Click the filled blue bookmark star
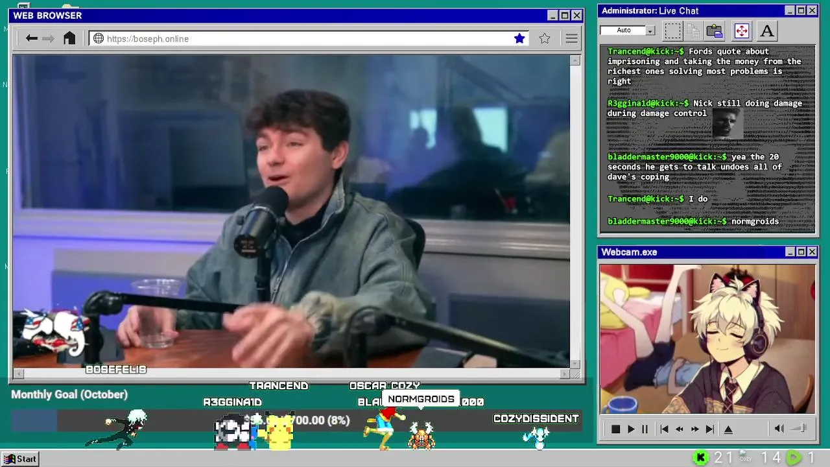Viewport: 830px width, 467px height. tap(519, 38)
